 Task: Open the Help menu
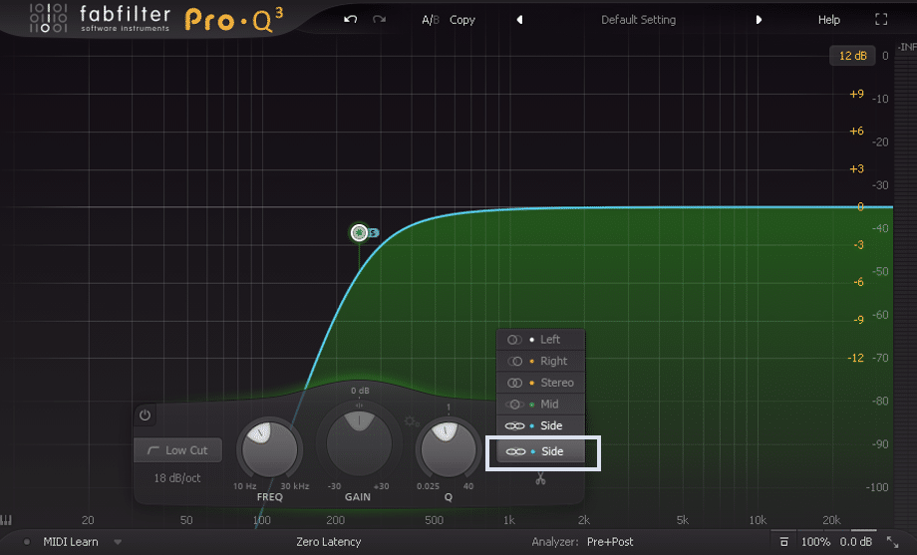click(x=828, y=20)
